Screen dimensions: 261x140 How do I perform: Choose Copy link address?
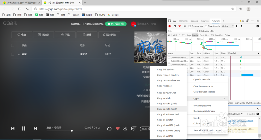[x=168, y=70]
